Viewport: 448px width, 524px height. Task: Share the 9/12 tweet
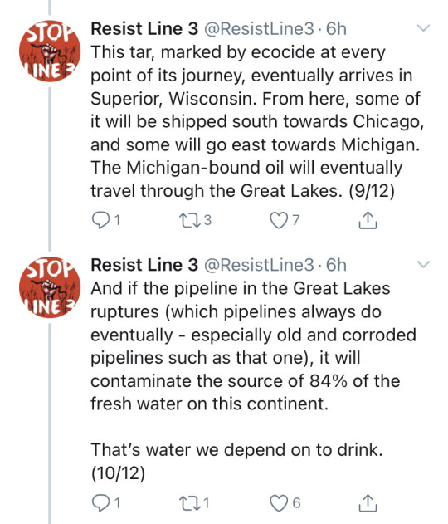[x=368, y=220]
